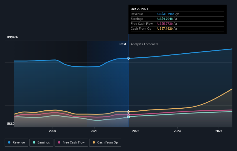The image size is (237, 151).
Task: Click the Earnings row label in tooltip
Action: [137, 19]
